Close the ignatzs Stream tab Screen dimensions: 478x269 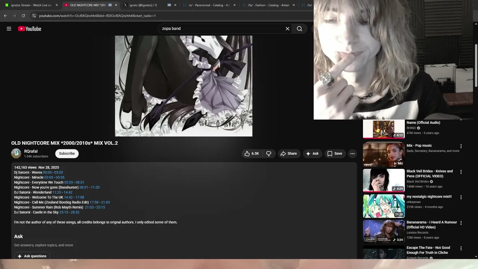tap(57, 5)
